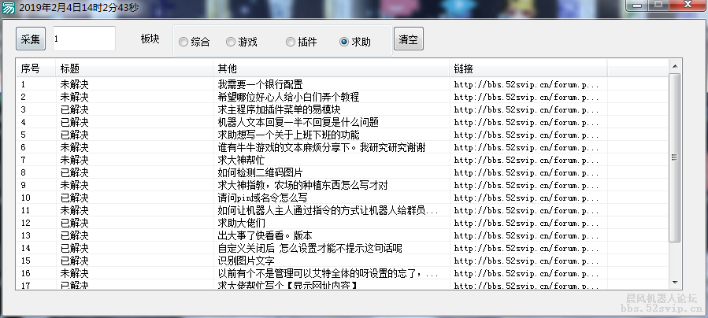Select row '机器人文本回复一半不回复是什么问题'
Viewport: 708px width, 318px height.
(x=343, y=122)
